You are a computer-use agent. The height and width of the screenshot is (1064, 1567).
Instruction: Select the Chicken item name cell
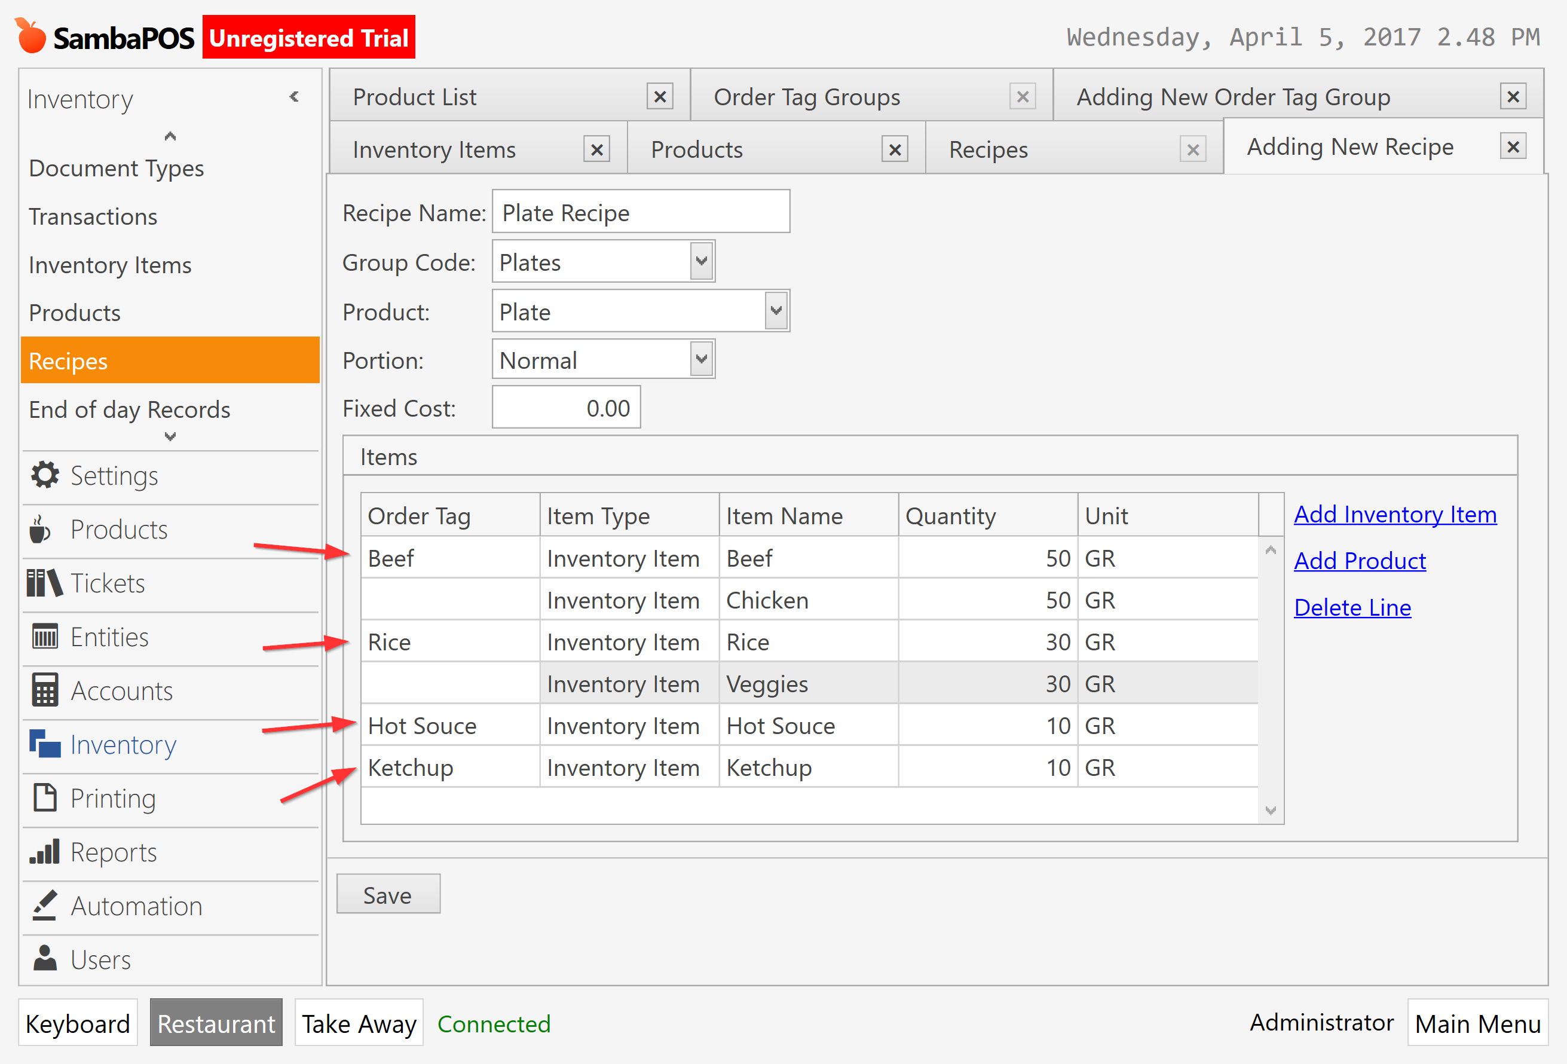click(x=809, y=600)
